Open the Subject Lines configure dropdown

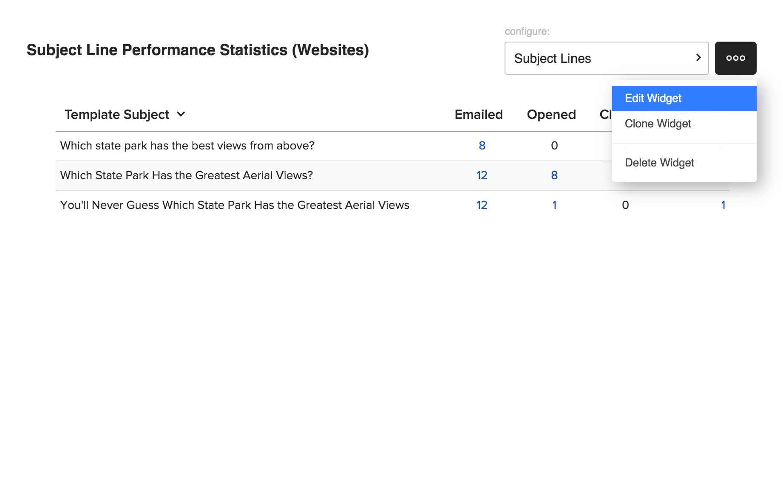pos(606,58)
